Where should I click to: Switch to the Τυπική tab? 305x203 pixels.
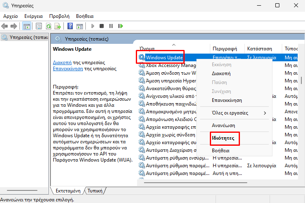point(95,191)
